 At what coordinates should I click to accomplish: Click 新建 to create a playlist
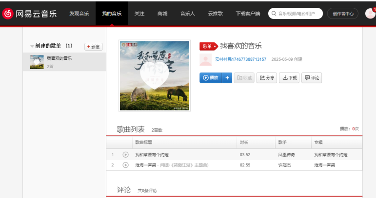(94, 47)
